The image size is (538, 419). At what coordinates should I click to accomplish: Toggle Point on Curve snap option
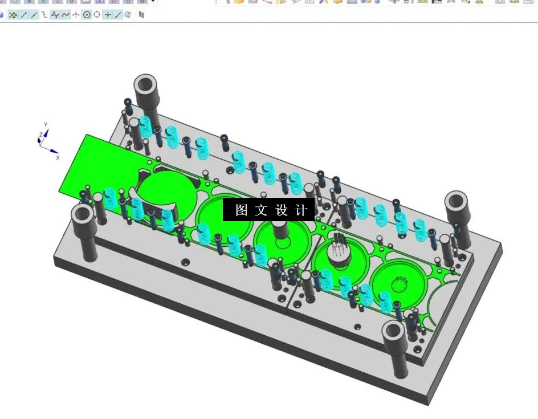(117, 15)
